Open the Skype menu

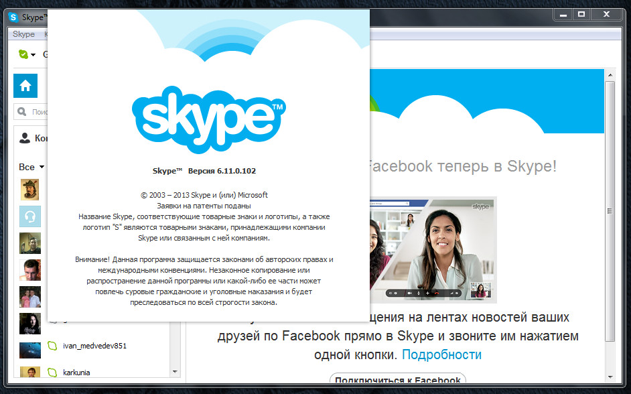pos(23,34)
